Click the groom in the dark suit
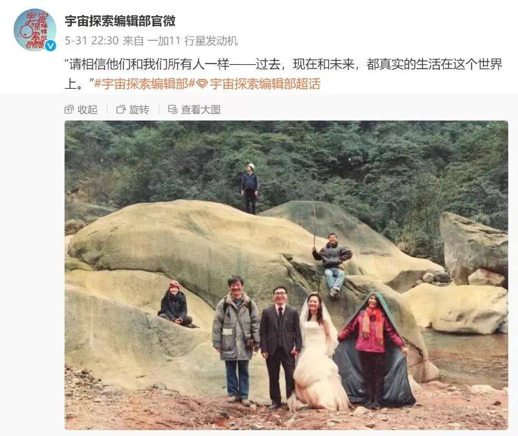518x436 pixels. [x=280, y=347]
